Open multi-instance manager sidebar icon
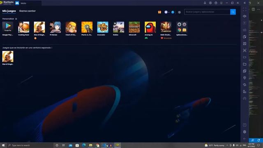This screenshot has height=148, width=263. tap(245, 71)
